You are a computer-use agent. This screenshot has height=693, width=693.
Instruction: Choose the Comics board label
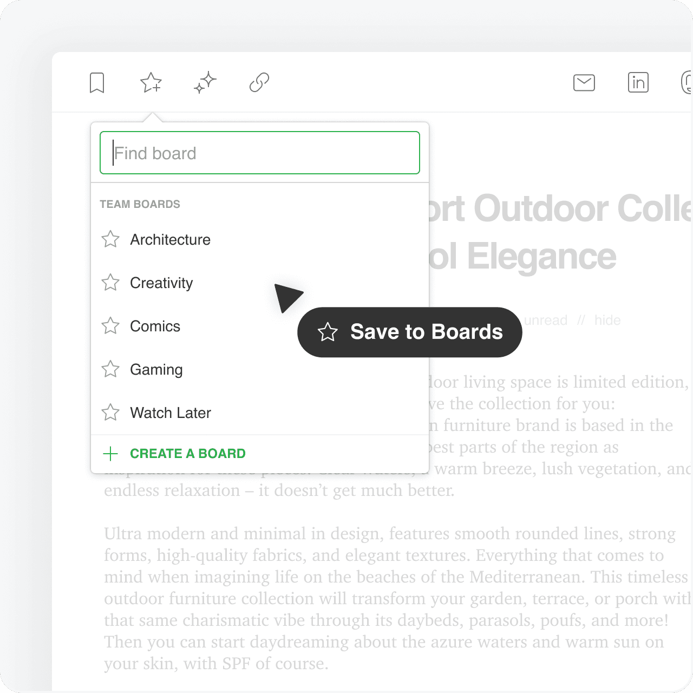[155, 326]
